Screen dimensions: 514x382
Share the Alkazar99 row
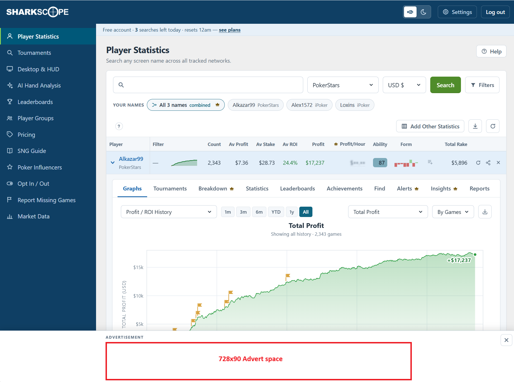488,162
